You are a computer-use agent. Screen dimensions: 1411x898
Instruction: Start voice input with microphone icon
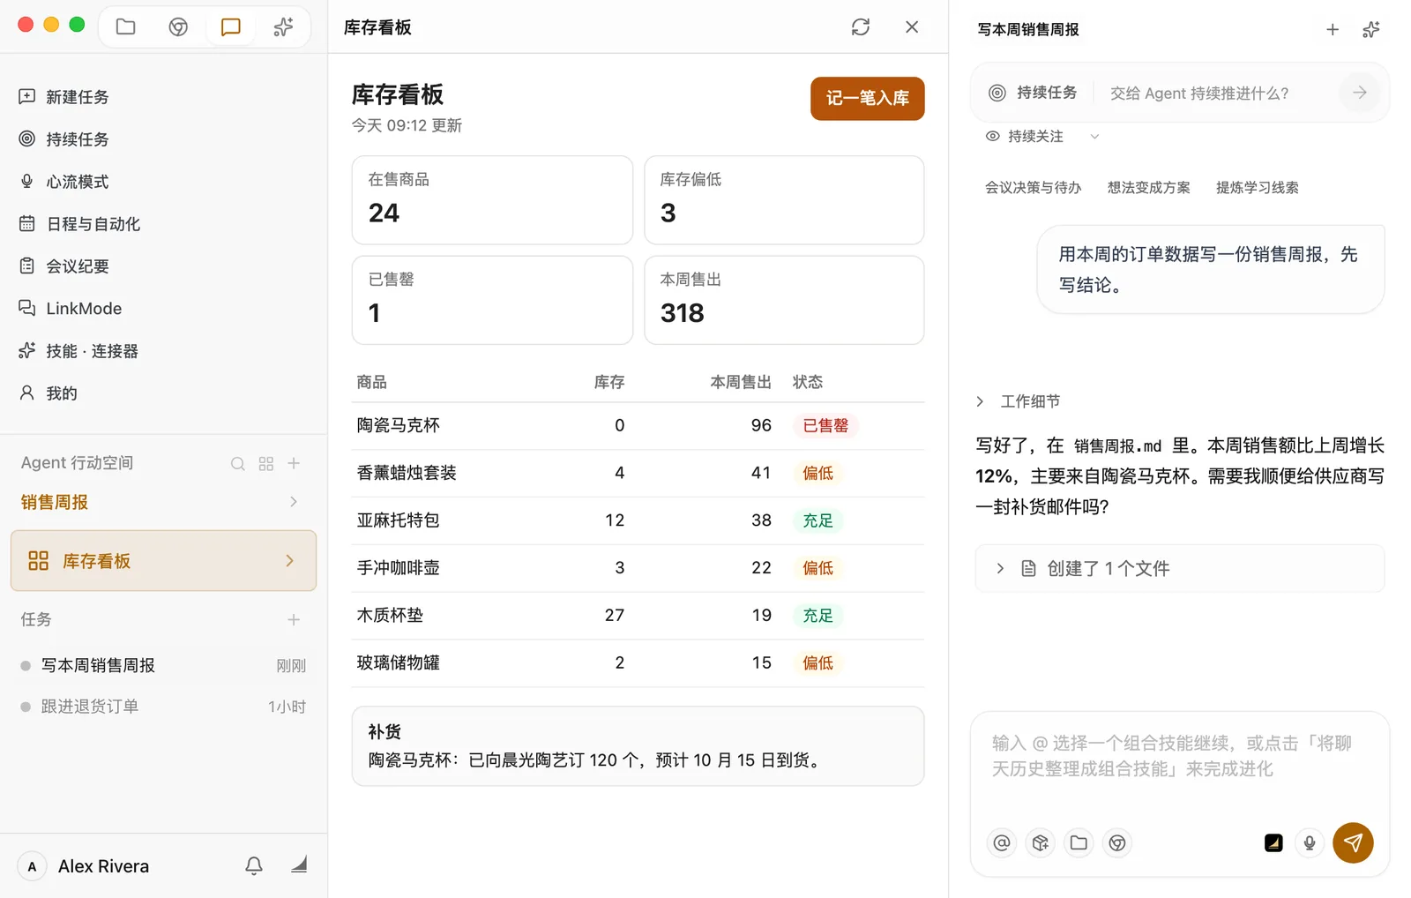coord(1310,843)
